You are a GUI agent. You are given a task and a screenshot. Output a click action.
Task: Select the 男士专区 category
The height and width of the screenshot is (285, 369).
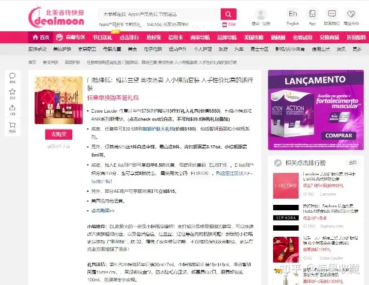pos(259,49)
